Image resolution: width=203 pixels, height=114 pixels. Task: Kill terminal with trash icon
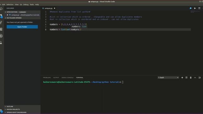pyautogui.click(x=191, y=78)
